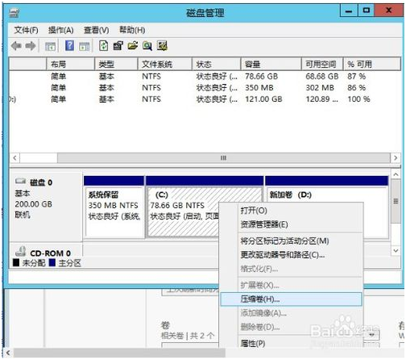This screenshot has height=360, width=406.
Task: Click the magnifier search toolbar icon
Action: pos(147,46)
